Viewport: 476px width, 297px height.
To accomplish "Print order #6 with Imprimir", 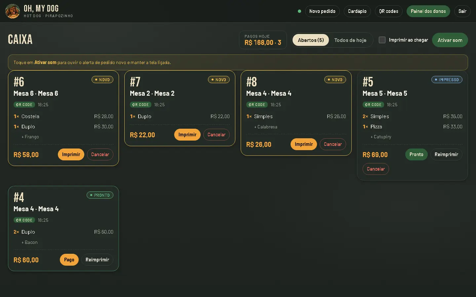I will point(71,154).
